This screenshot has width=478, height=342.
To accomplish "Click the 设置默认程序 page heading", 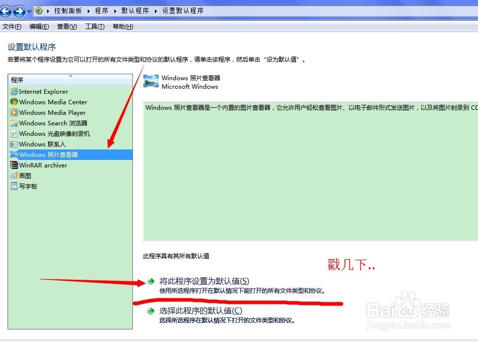I will point(32,47).
